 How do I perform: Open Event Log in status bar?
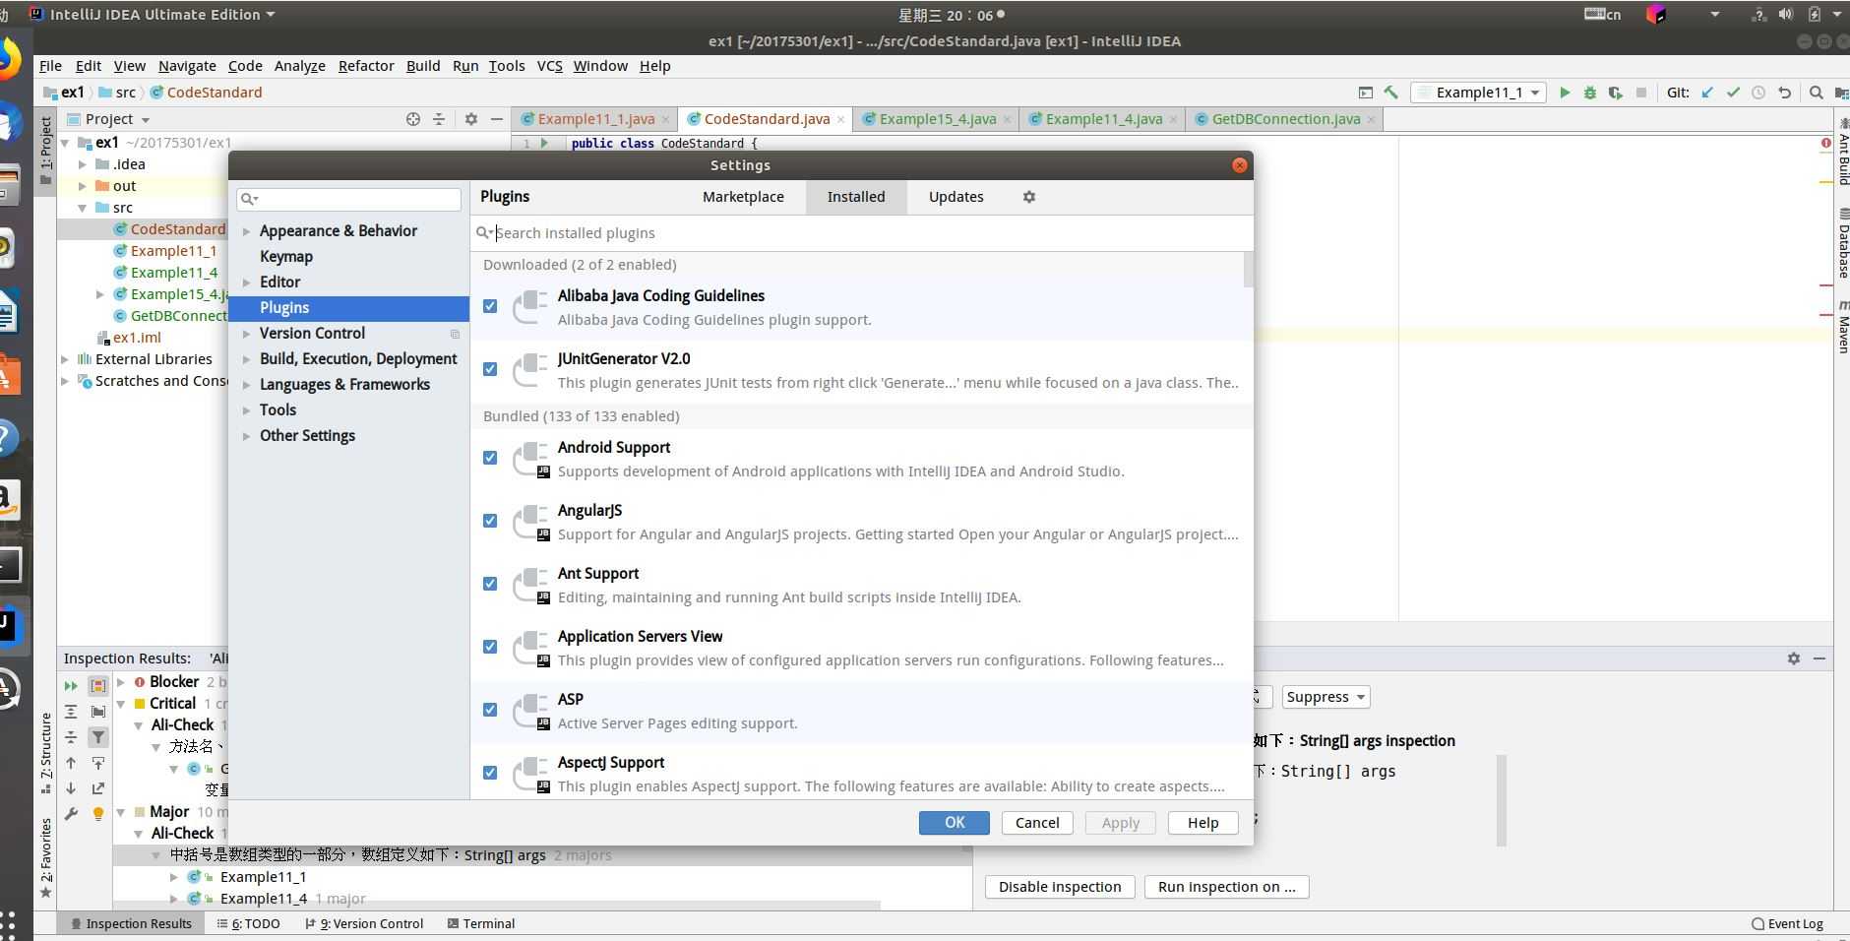pos(1787,923)
